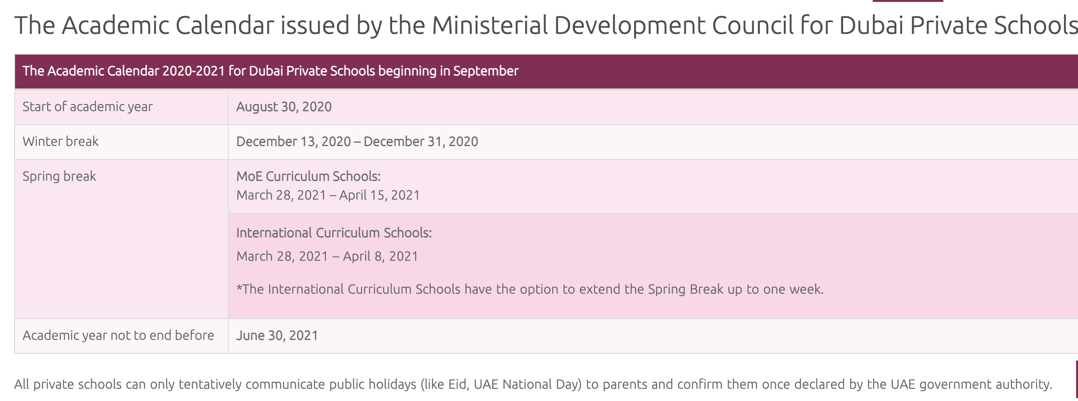1078x401 pixels.
Task: Click the public holidays notice paragraph
Action: coord(533,385)
